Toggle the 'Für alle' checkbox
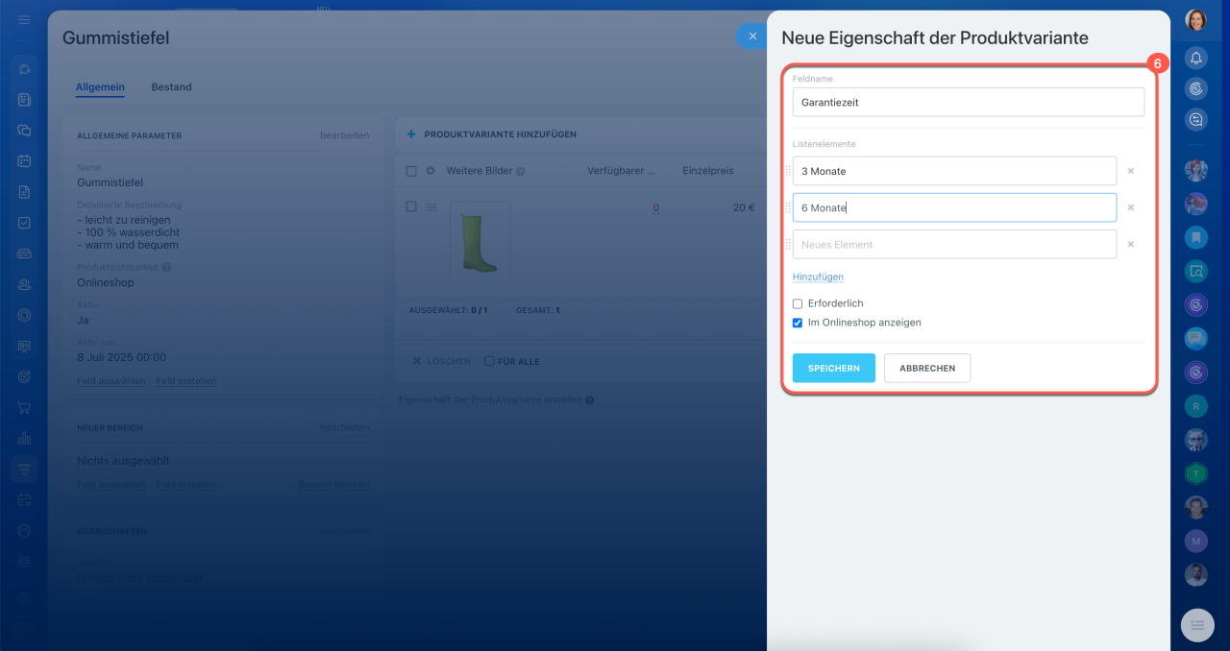Image resolution: width=1230 pixels, height=651 pixels. point(489,361)
